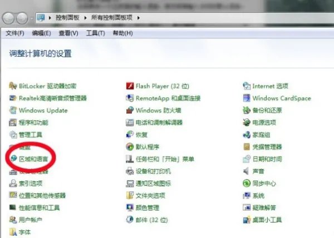Click 控制面板 in the address bar
Viewport: 334px width, 238px height.
[x=67, y=18]
